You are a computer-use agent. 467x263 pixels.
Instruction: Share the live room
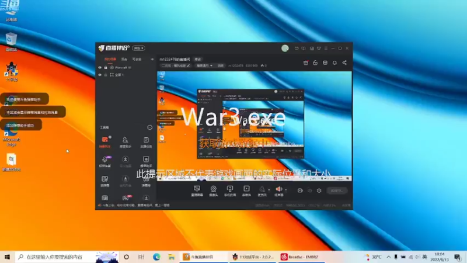[x=344, y=63]
